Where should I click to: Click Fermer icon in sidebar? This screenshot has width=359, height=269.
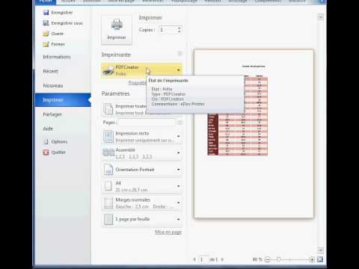pos(46,44)
